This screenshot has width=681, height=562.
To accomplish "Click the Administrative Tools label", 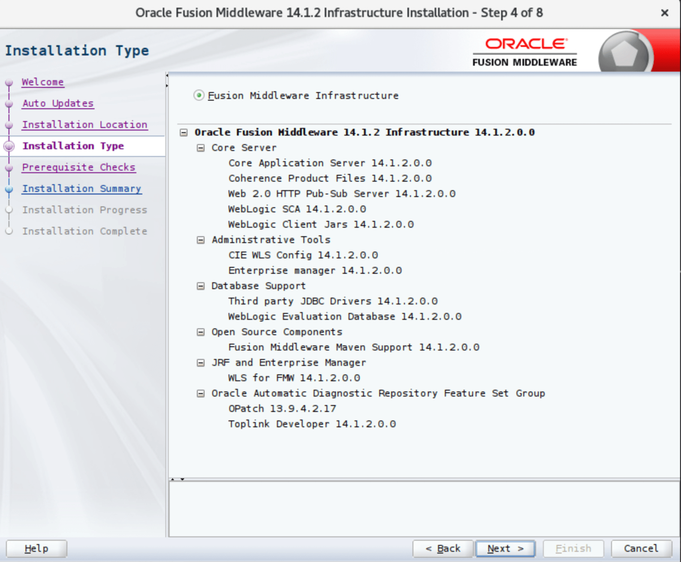I will tap(271, 240).
